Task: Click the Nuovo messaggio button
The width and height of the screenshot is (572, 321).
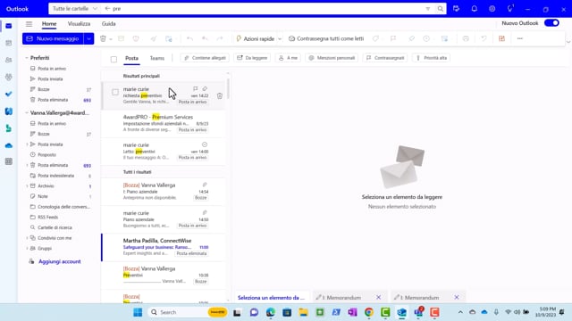Action: [54, 38]
